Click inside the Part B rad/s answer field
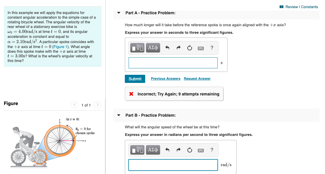 (x=173, y=165)
